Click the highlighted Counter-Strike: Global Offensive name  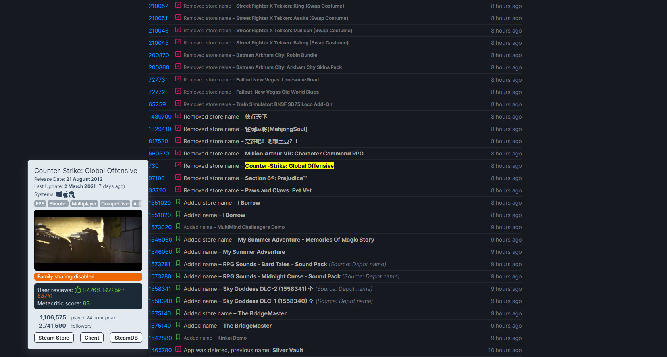[289, 166]
